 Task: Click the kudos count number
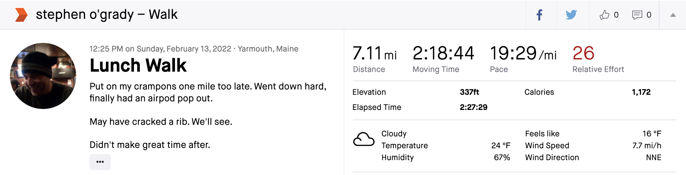(616, 15)
